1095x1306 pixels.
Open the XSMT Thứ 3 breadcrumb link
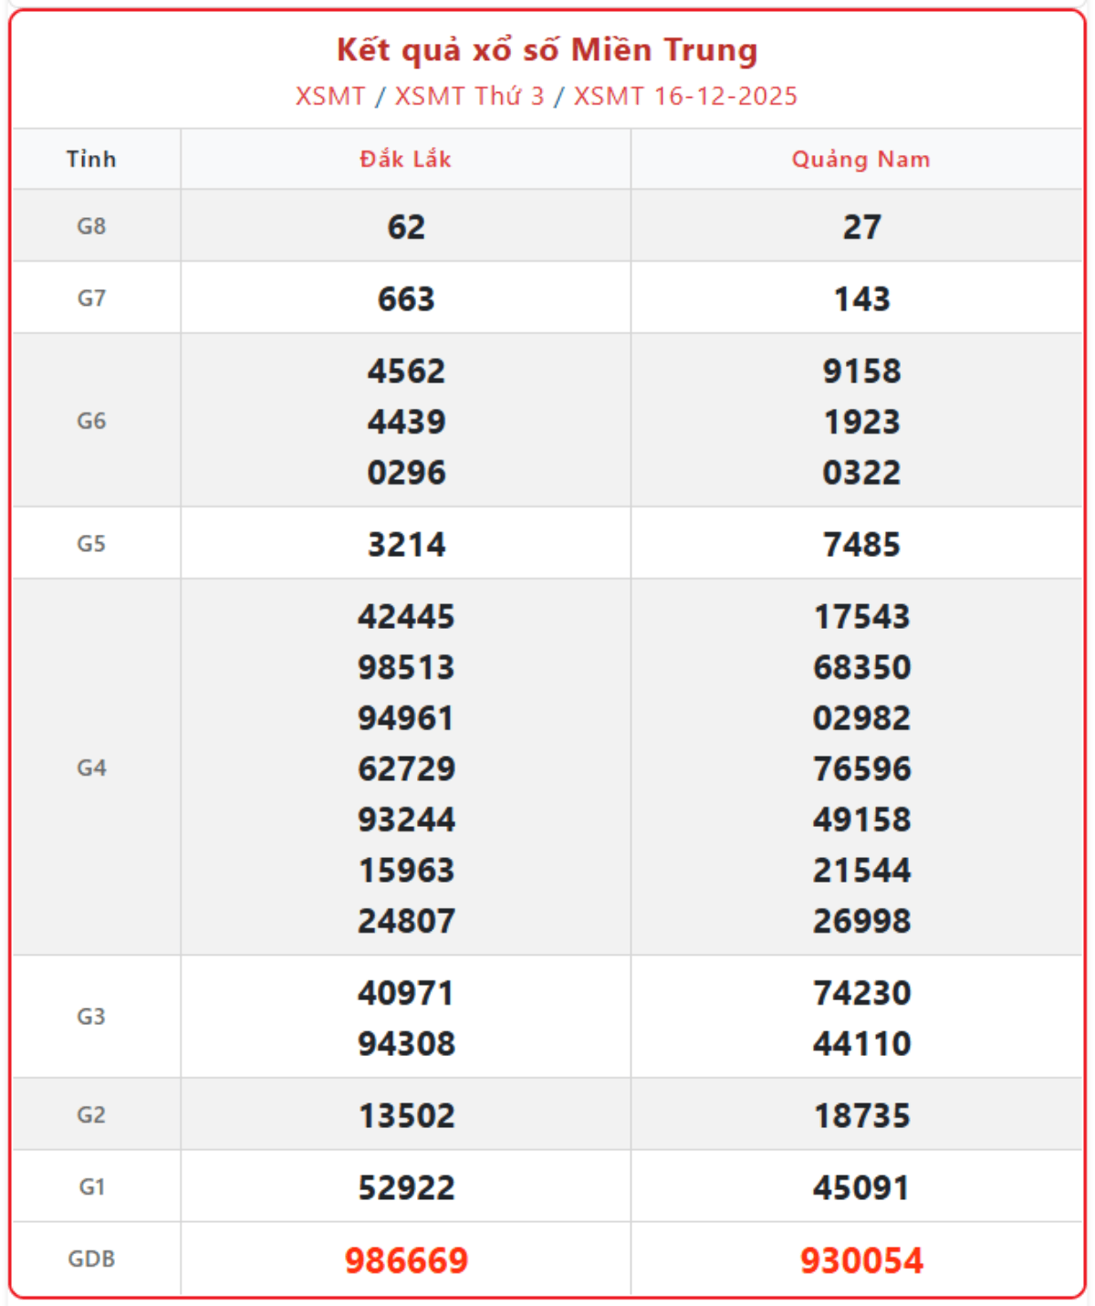(x=469, y=97)
